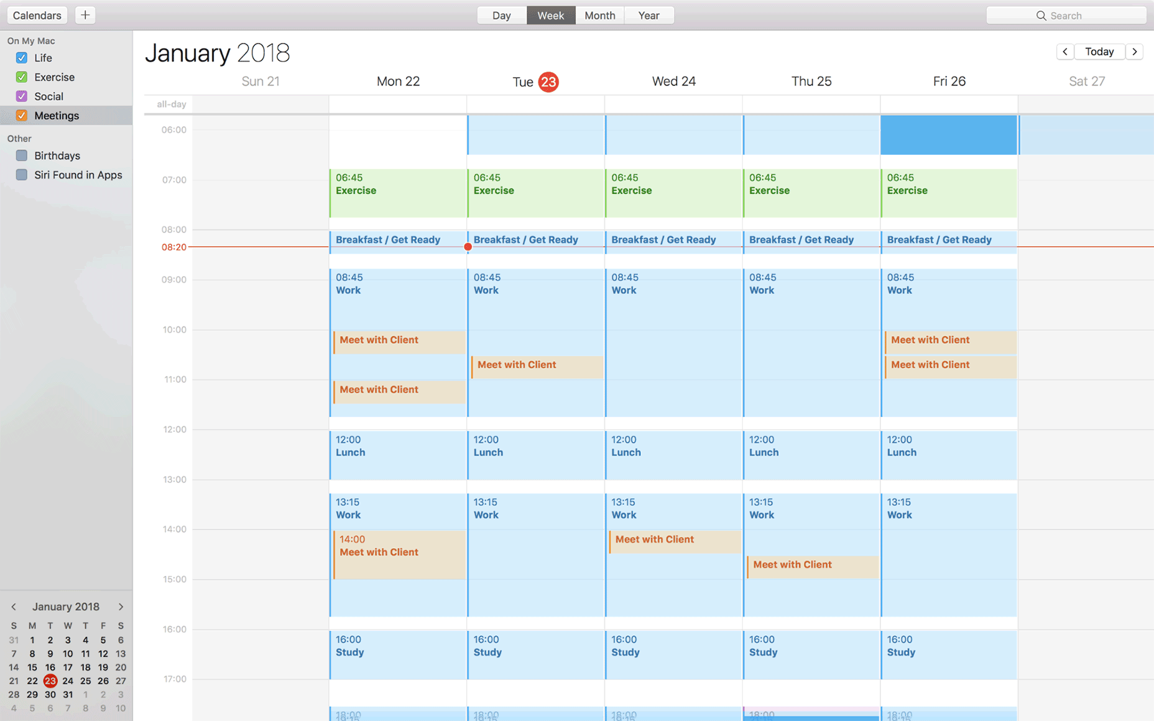Open the Calendars sidebar button

(37, 15)
